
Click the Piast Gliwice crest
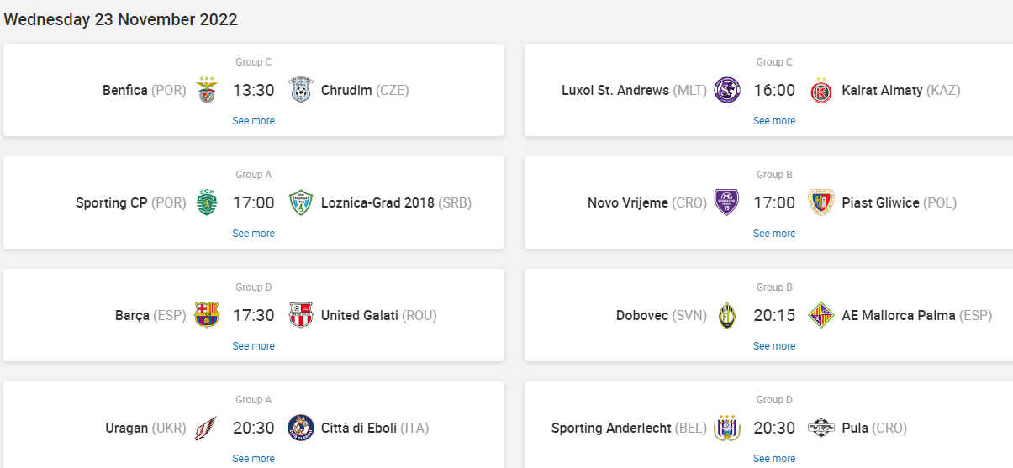pos(820,202)
